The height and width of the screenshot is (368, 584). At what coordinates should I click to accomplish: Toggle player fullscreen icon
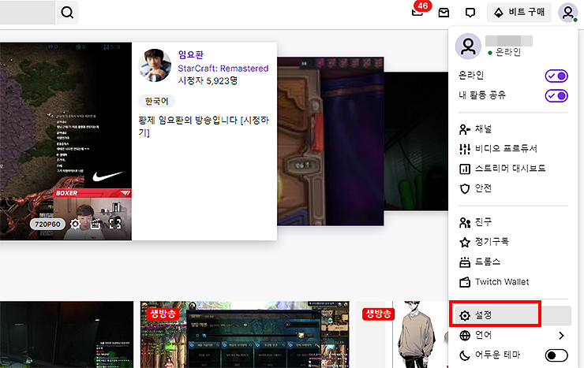point(115,224)
